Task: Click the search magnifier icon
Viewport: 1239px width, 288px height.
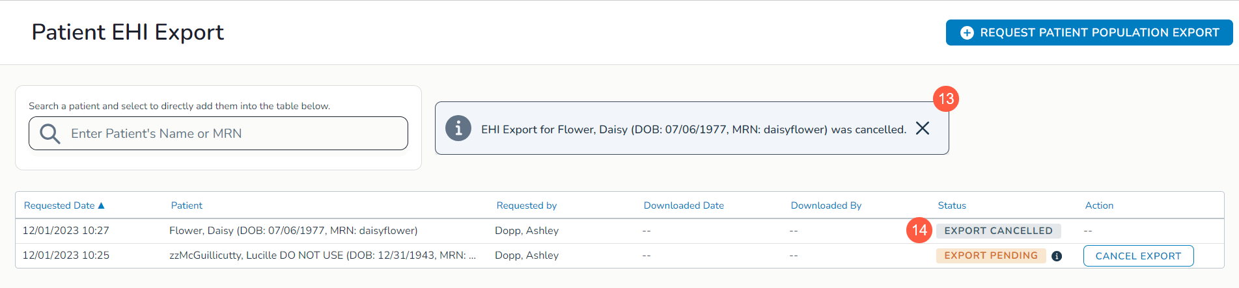Action: (x=50, y=134)
